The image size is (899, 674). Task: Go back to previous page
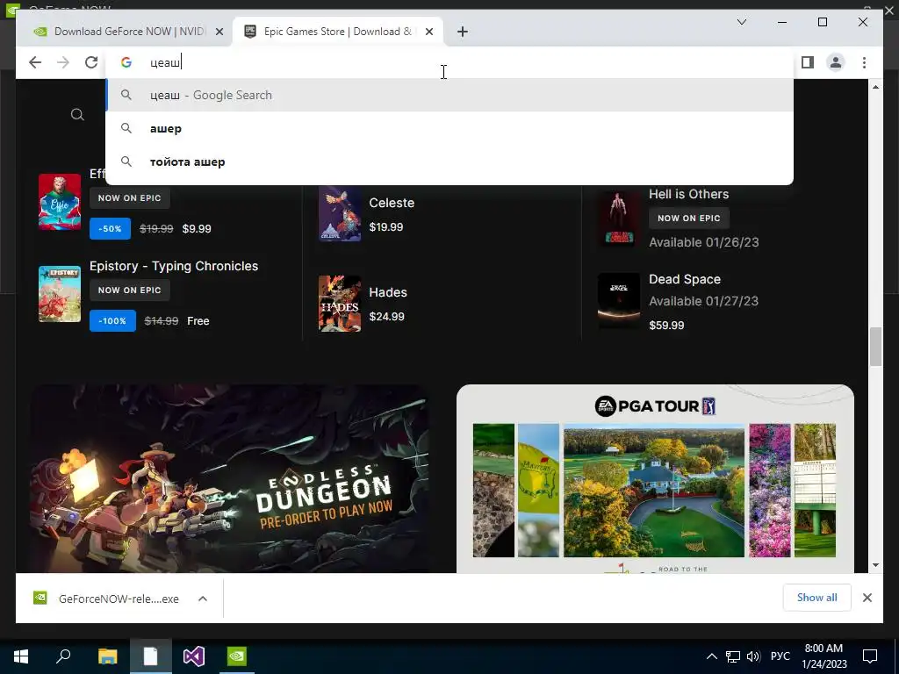(35, 62)
